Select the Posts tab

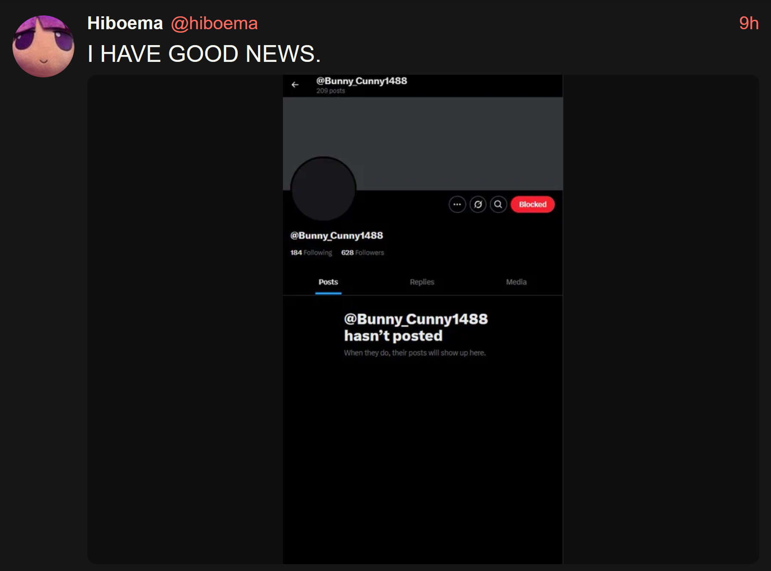point(328,282)
